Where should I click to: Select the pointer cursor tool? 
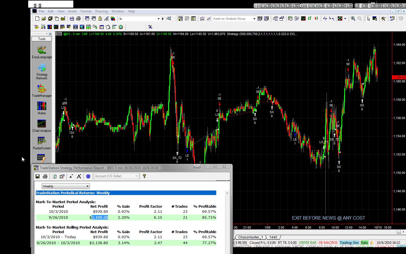[369, 19]
